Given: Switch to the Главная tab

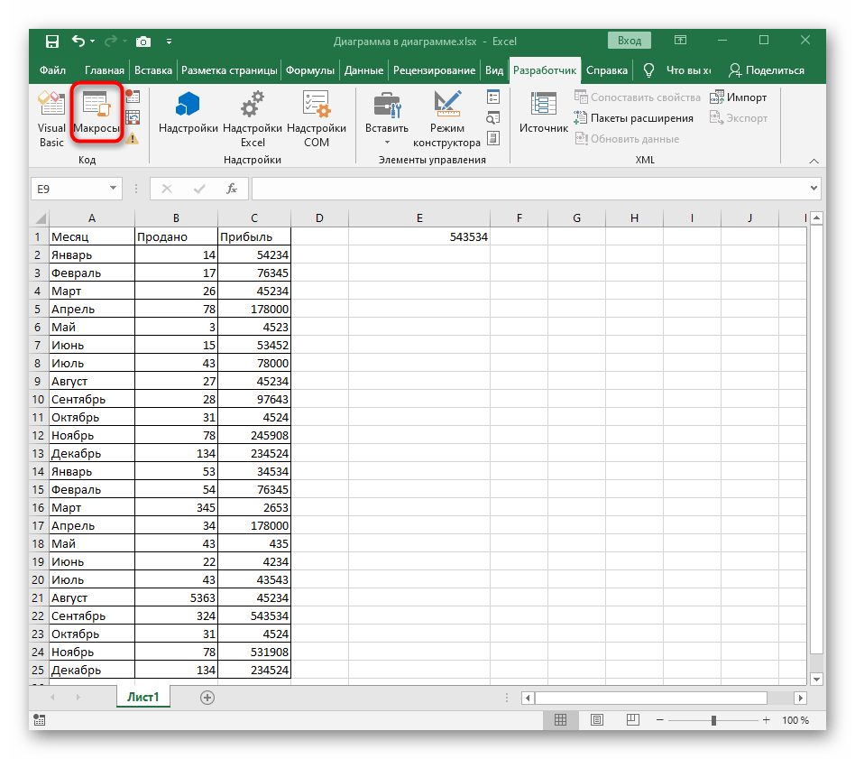Looking at the screenshot, I should (x=104, y=70).
